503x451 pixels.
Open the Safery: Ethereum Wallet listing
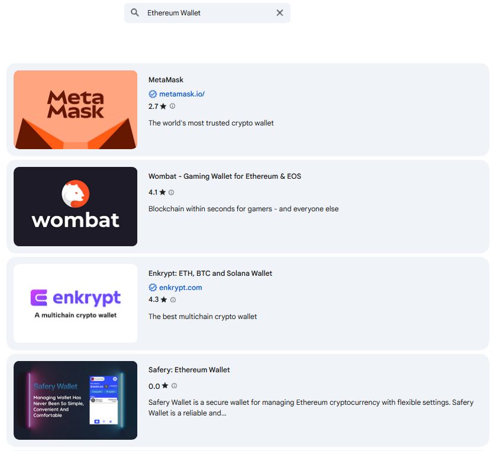pyautogui.click(x=189, y=369)
